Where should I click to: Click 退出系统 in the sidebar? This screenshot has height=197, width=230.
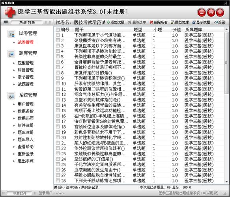(x=26, y=161)
